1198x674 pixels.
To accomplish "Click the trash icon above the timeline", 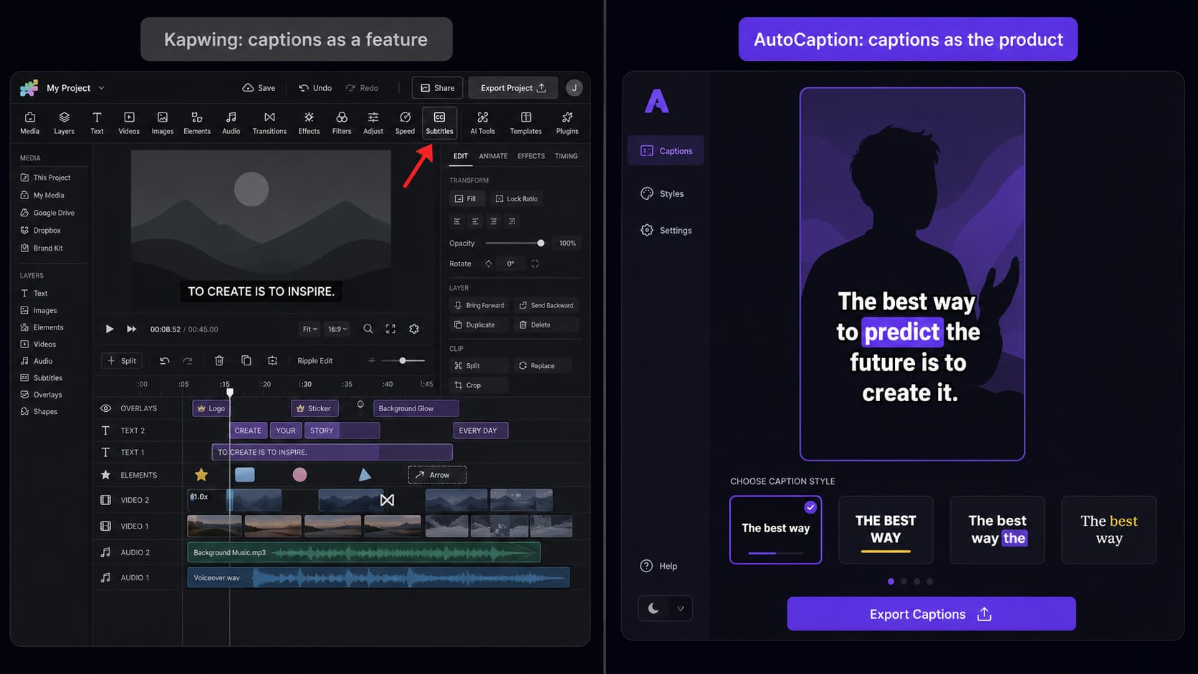I will [x=219, y=360].
